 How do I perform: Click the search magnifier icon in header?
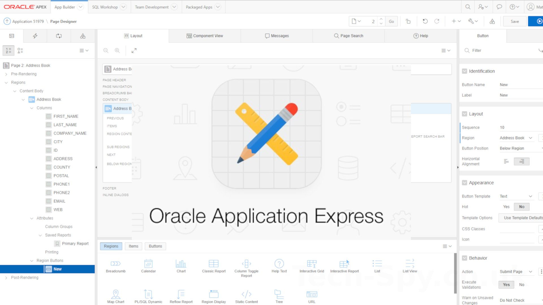click(x=468, y=7)
